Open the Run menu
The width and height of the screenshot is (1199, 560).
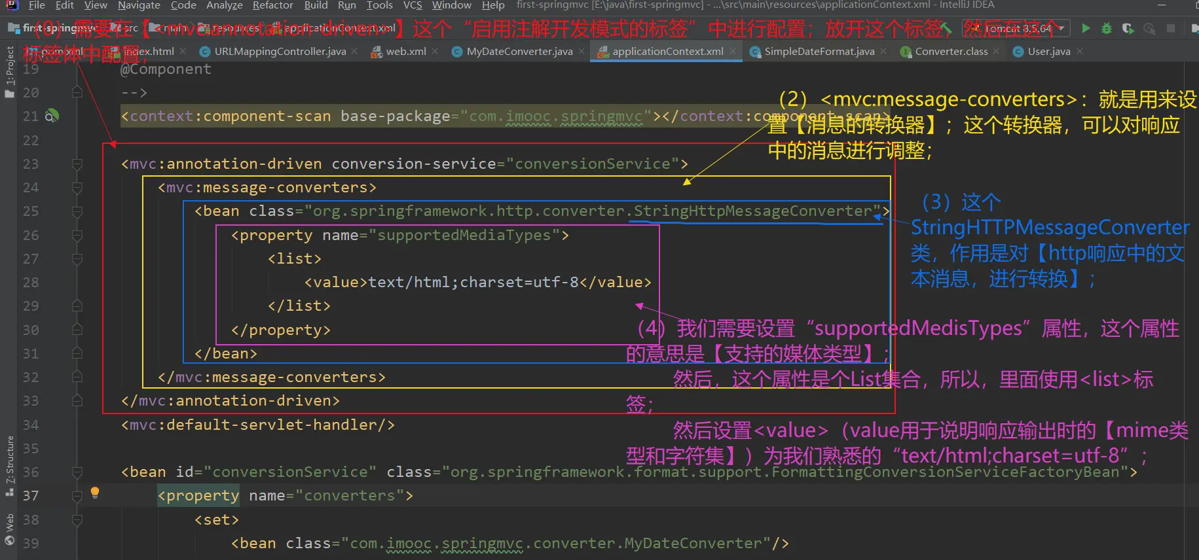pos(347,5)
